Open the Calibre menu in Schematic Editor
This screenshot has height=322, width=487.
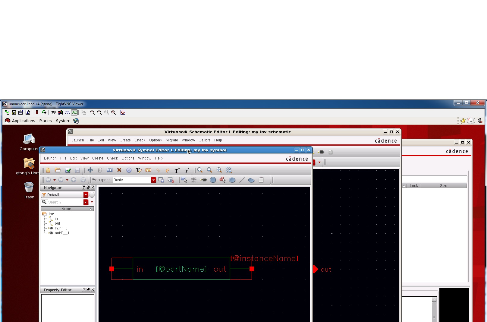coord(205,140)
